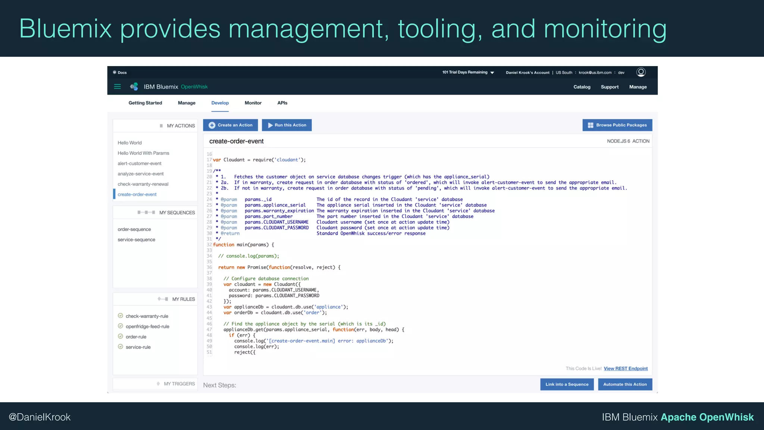Image resolution: width=764 pixels, height=430 pixels.
Task: Toggle the service-rule status icon
Action: [x=120, y=347]
